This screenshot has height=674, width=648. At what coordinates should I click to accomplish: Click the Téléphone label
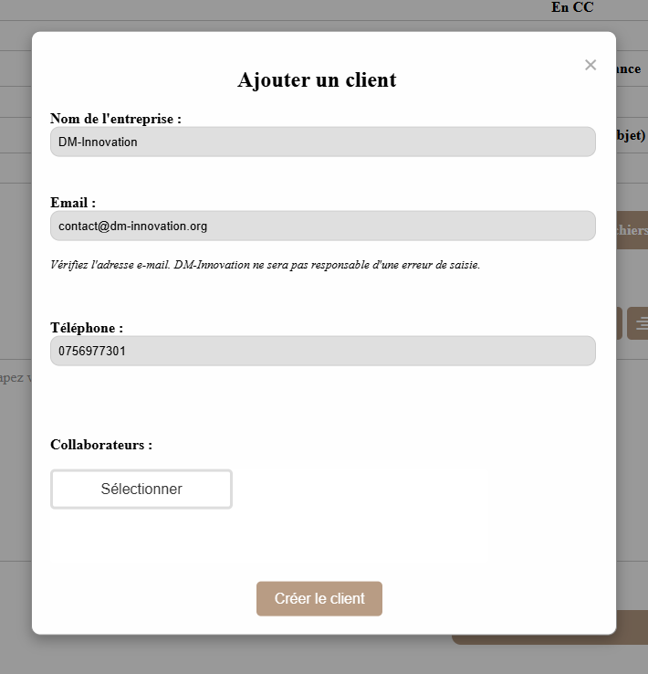(x=87, y=328)
